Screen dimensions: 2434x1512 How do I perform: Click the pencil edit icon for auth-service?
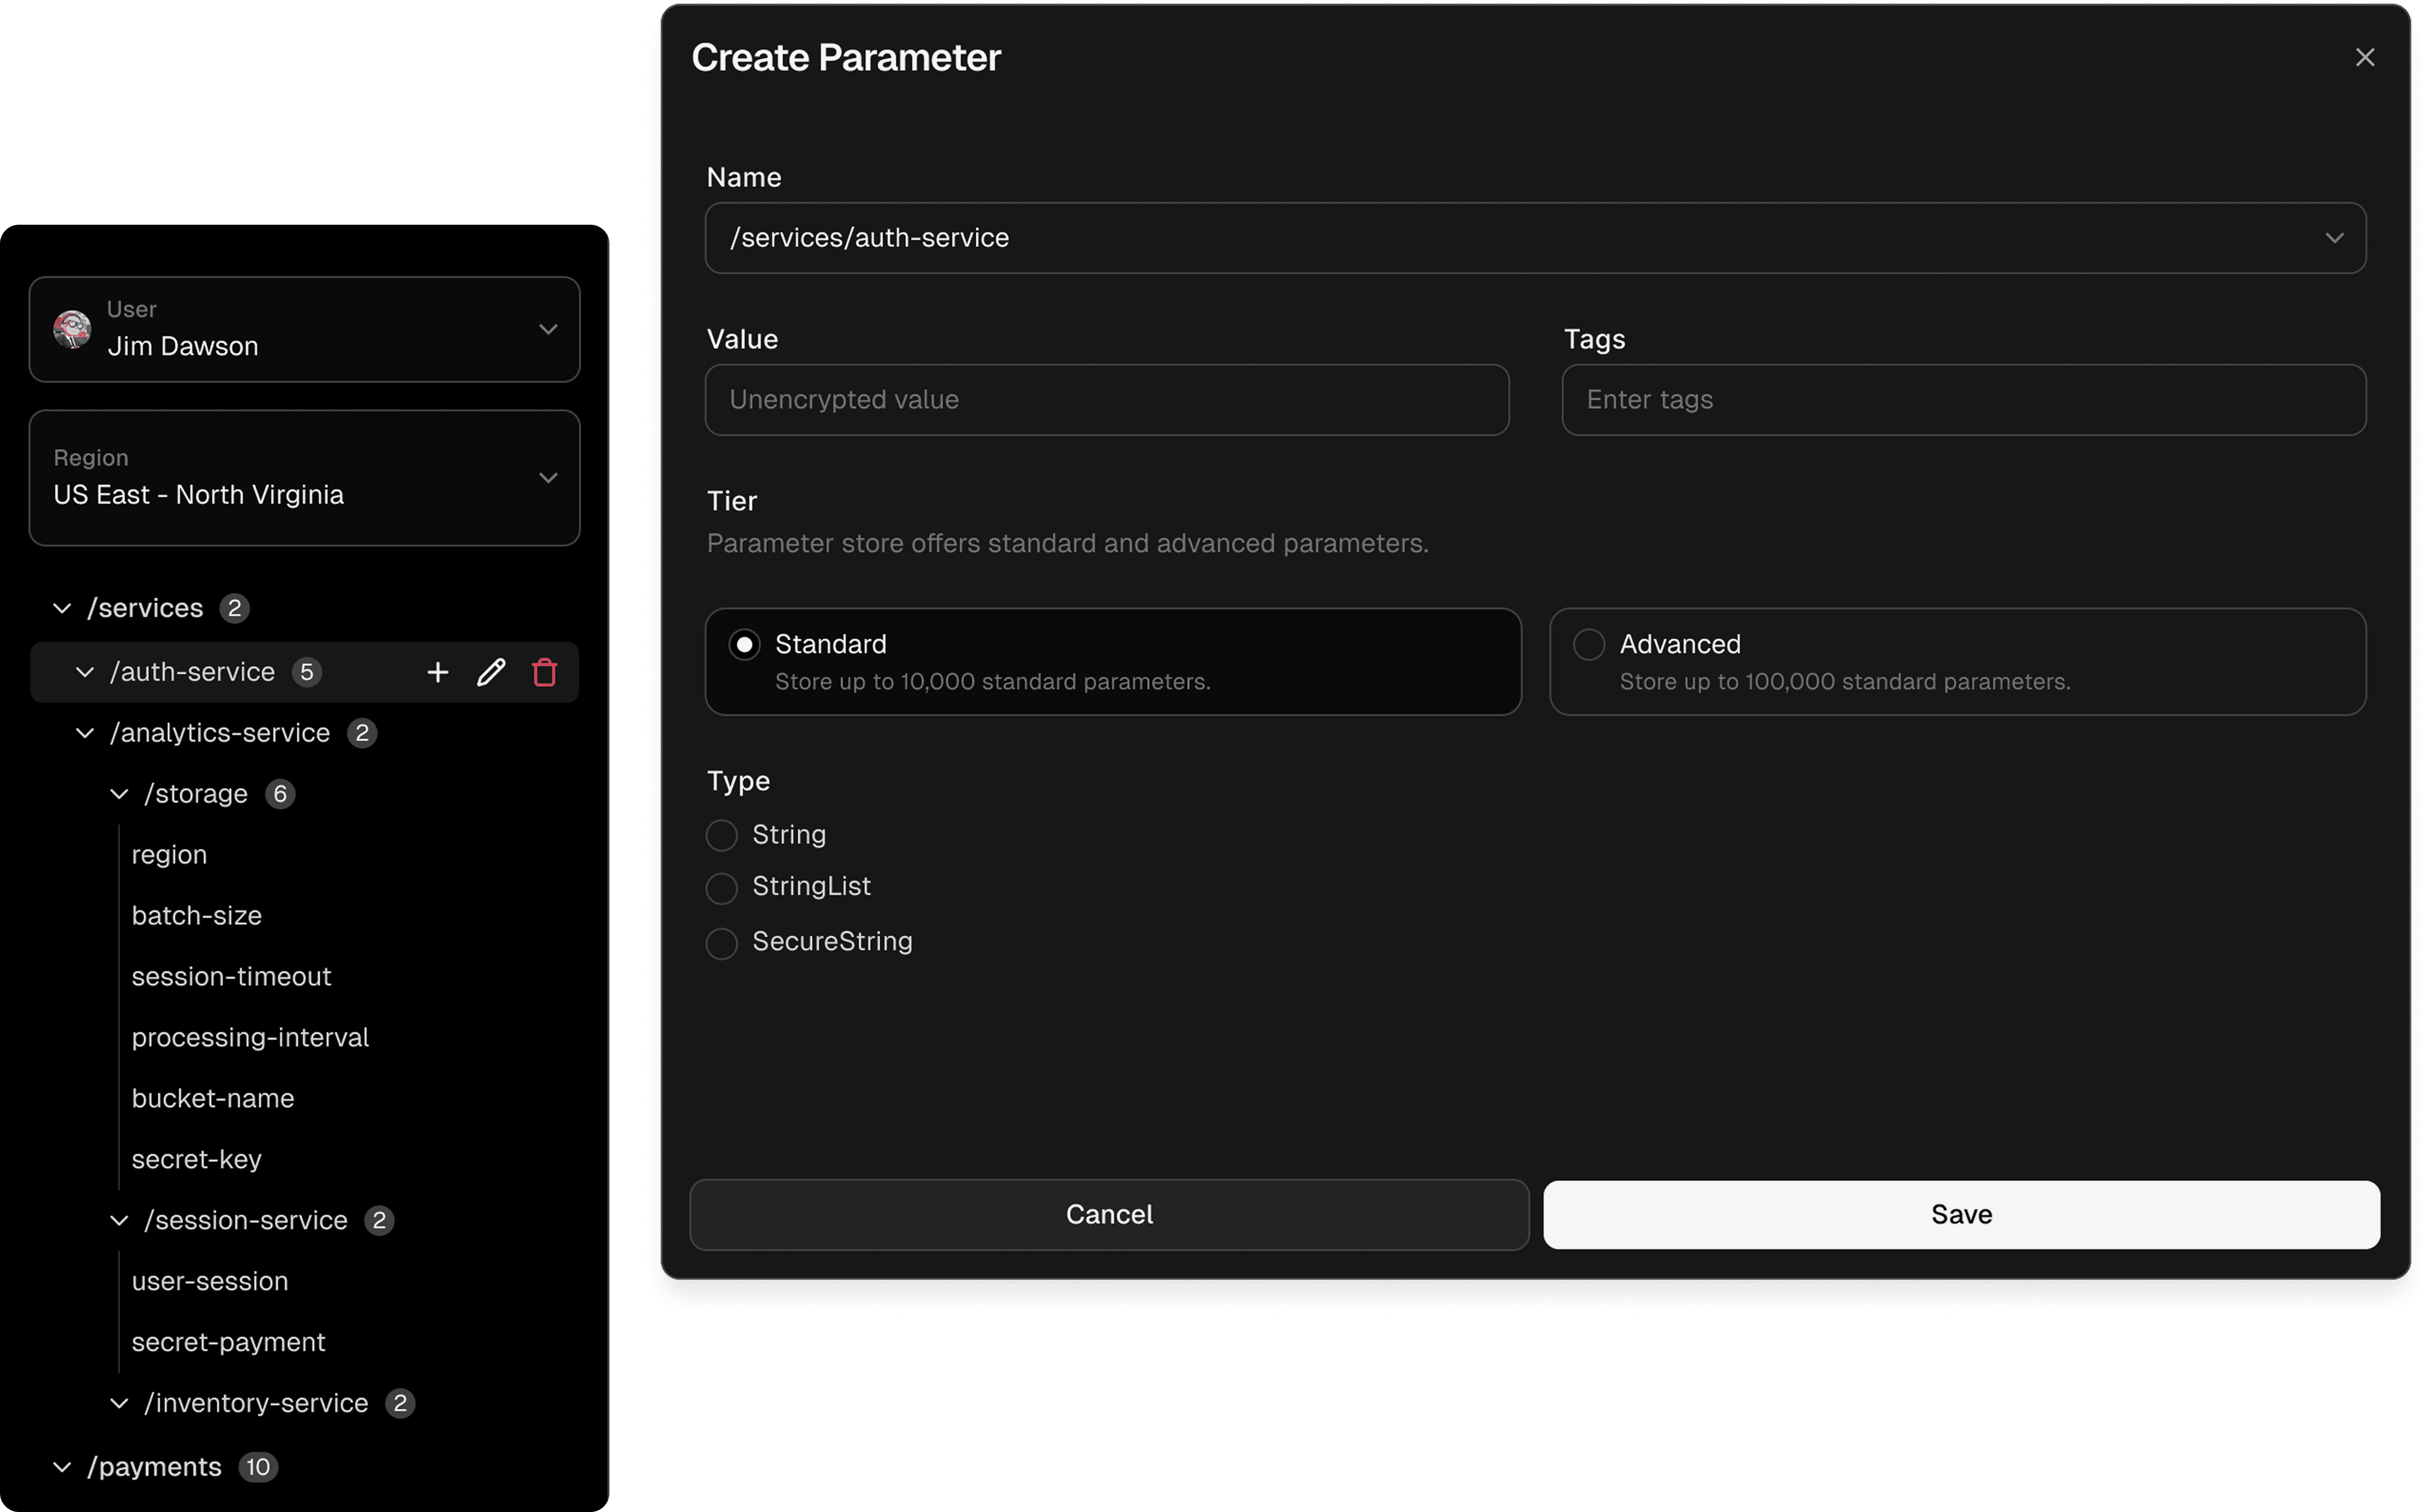tap(491, 672)
